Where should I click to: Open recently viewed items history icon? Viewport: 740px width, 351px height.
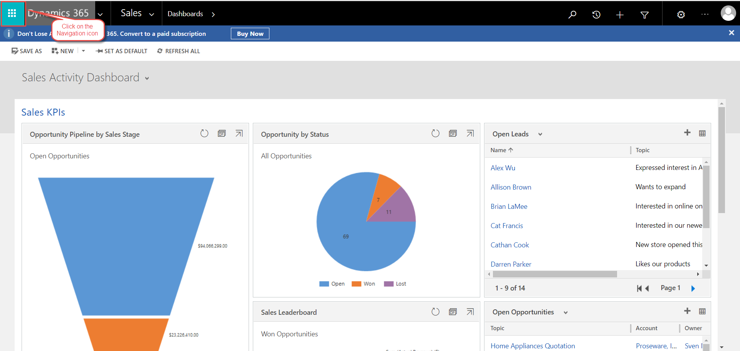click(596, 14)
